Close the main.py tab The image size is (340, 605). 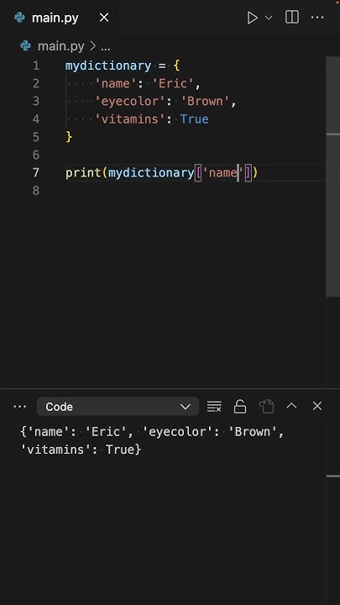point(104,18)
